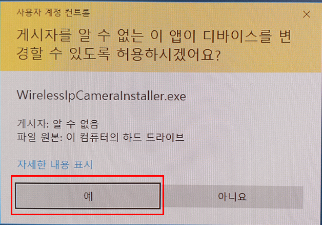This screenshot has height=225, width=322.
Task: Click the 파일 원본 hard drive line
Action: click(x=100, y=137)
